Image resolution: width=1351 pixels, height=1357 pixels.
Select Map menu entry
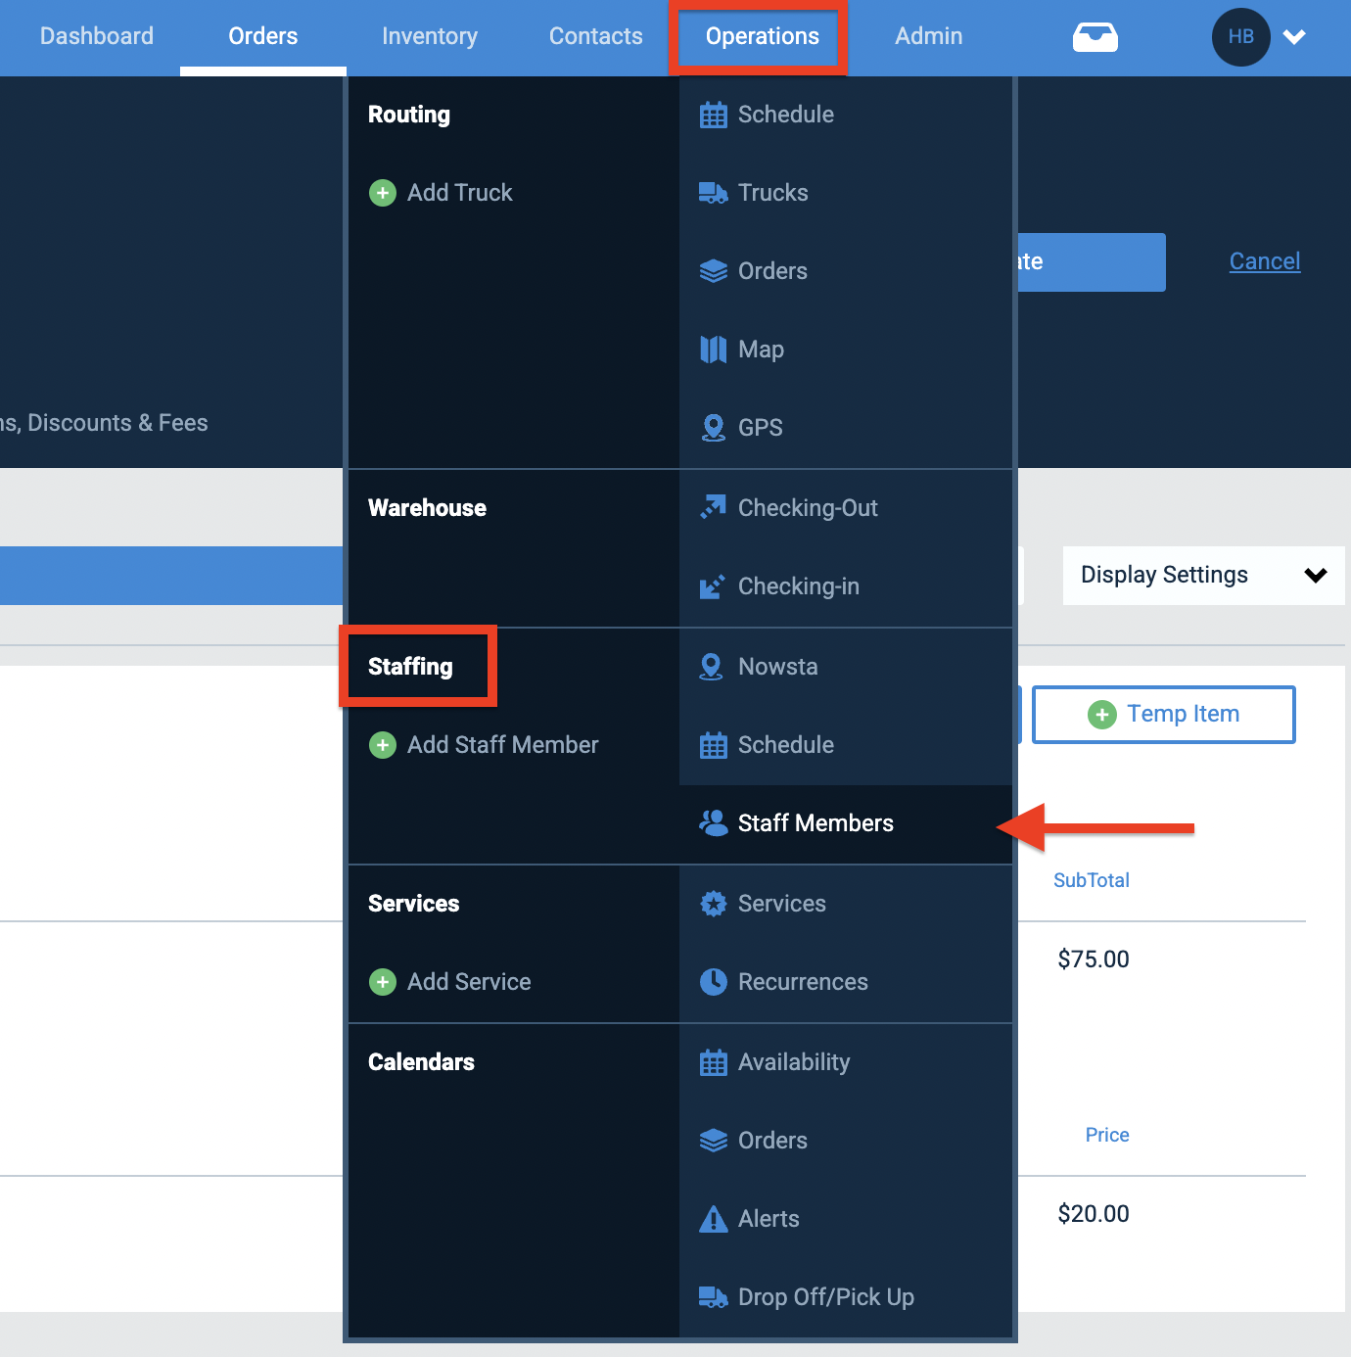(846, 350)
